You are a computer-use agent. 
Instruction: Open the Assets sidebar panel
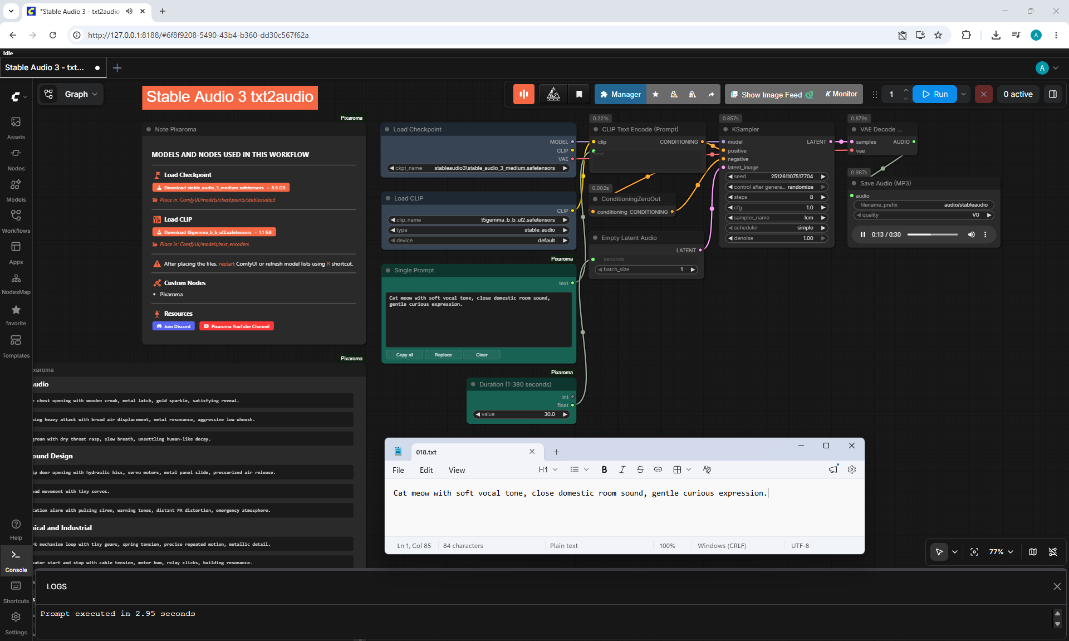tap(16, 128)
